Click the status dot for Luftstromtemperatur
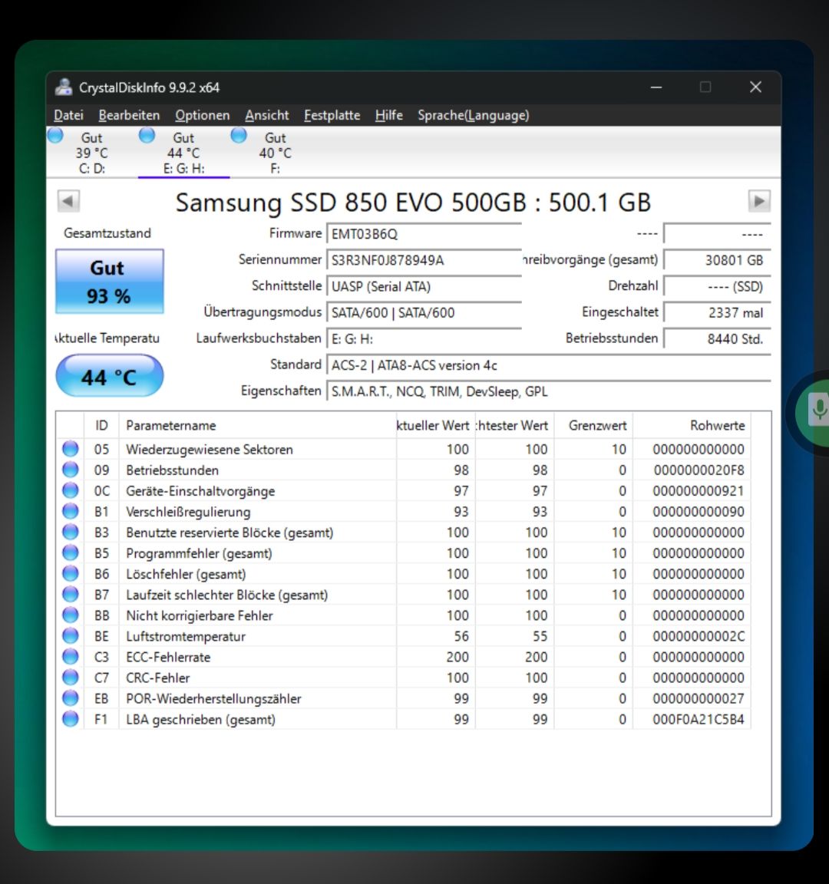829x884 pixels. [x=71, y=636]
